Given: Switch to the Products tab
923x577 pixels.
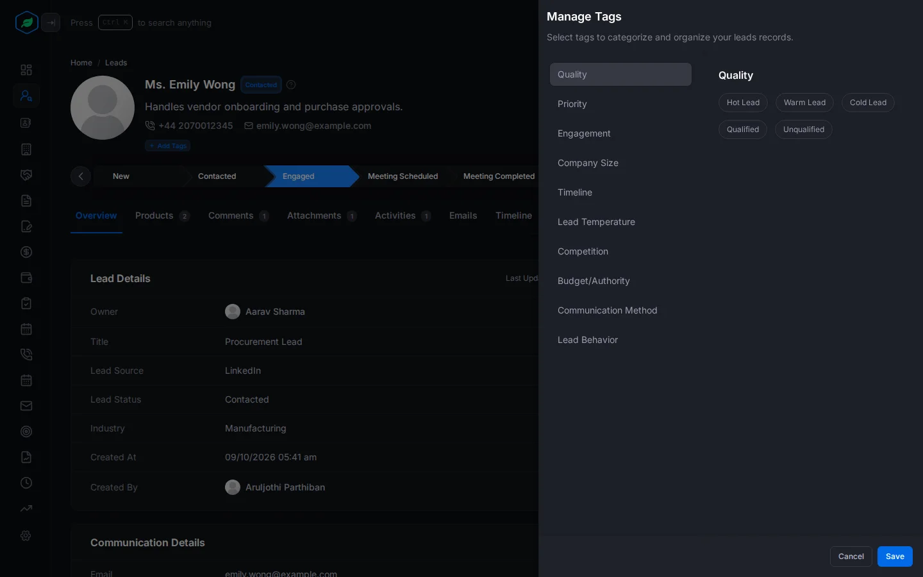Looking at the screenshot, I should (162, 215).
